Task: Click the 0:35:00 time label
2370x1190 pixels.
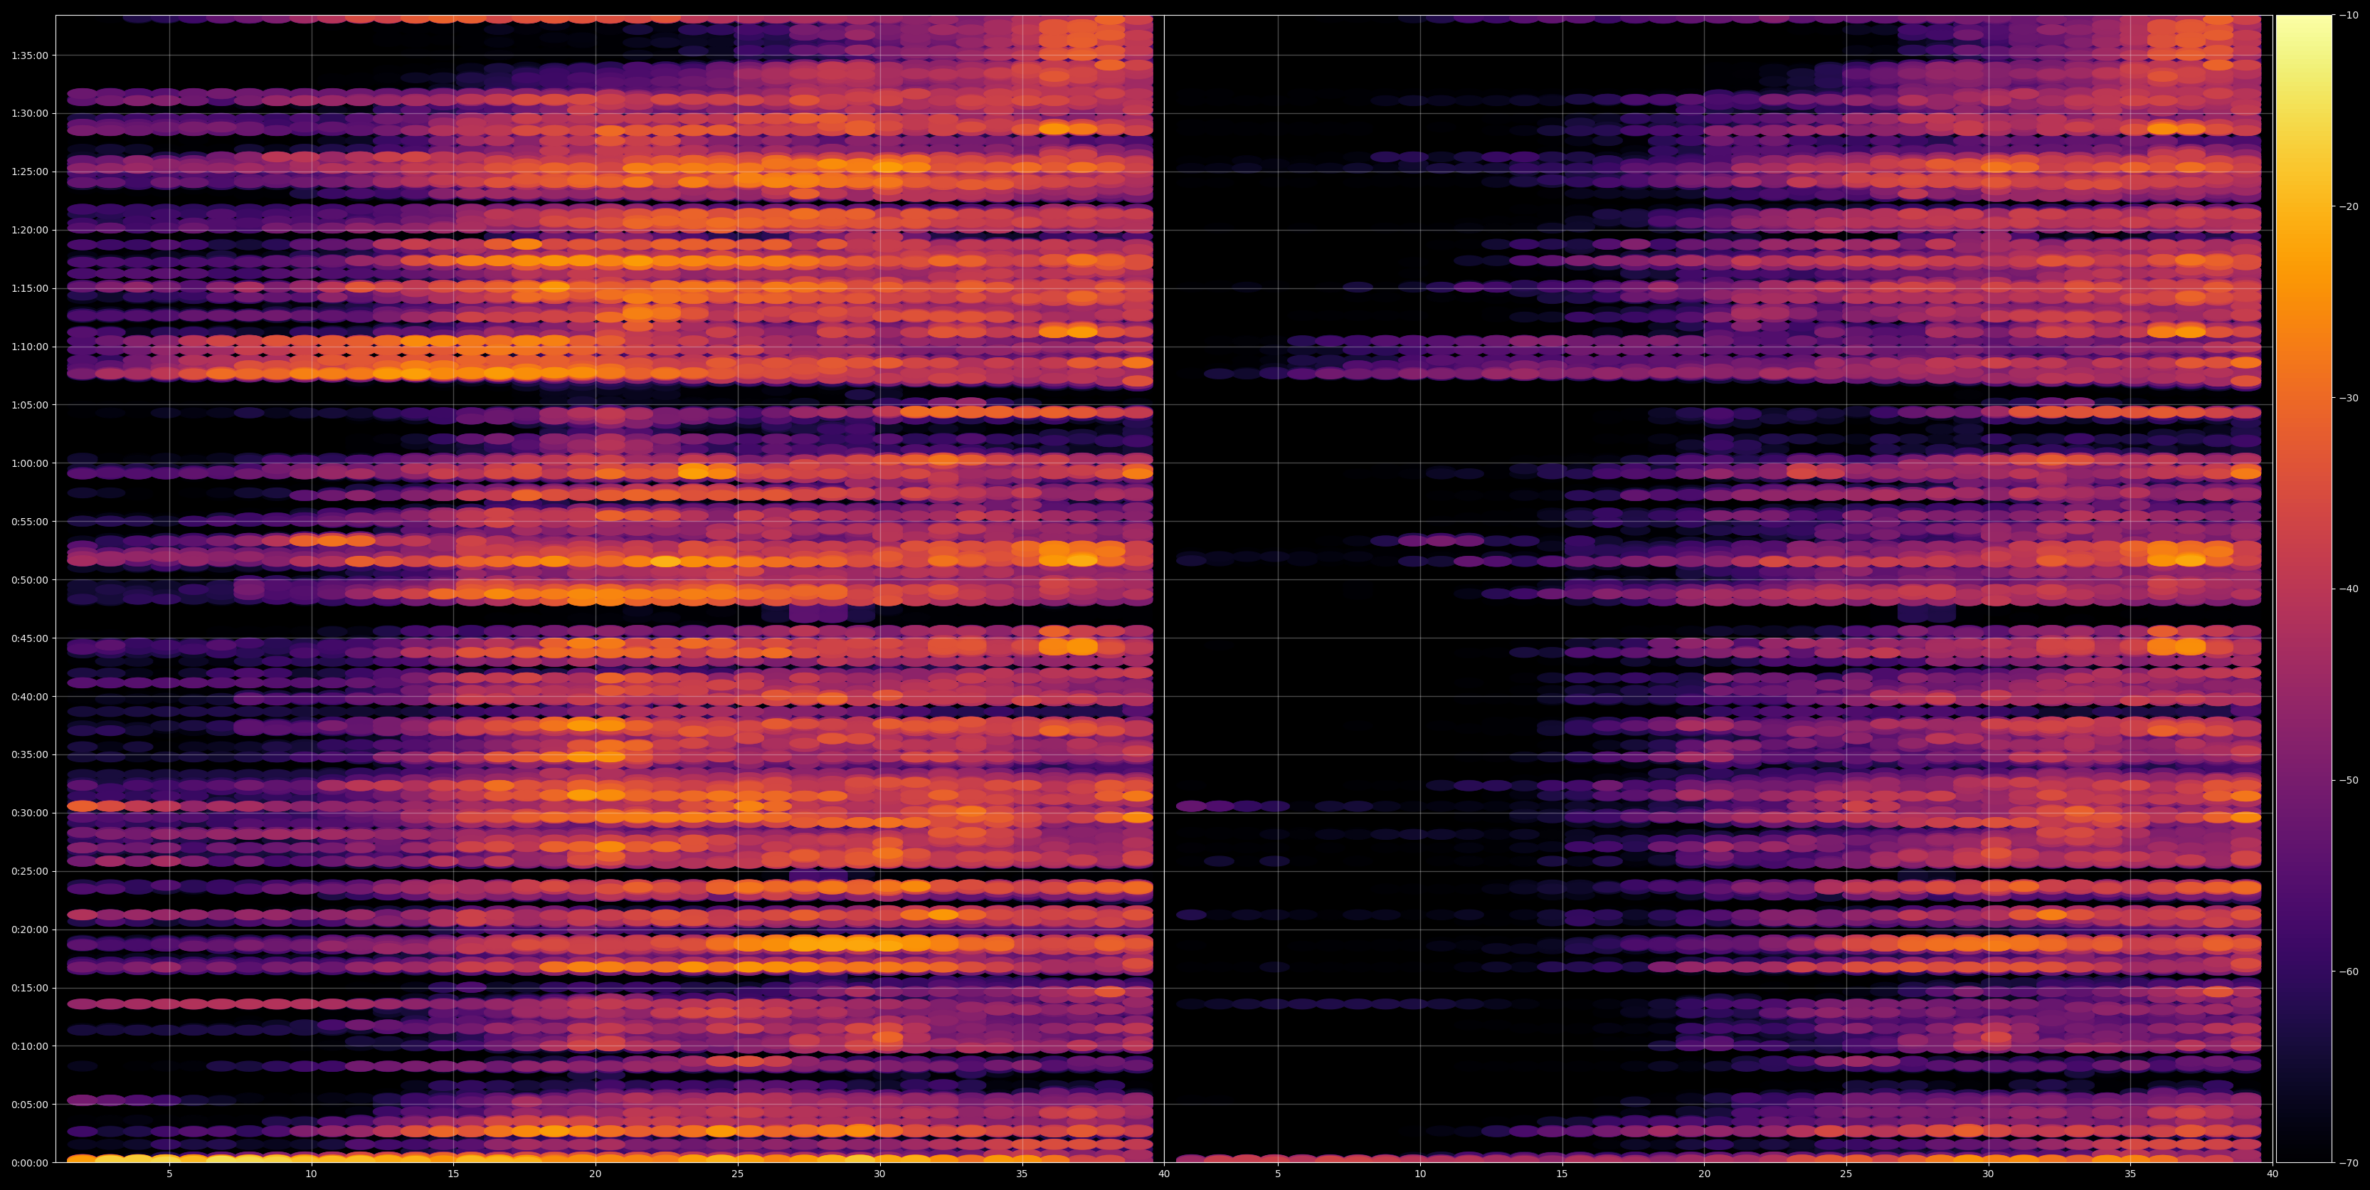Action: coord(29,754)
